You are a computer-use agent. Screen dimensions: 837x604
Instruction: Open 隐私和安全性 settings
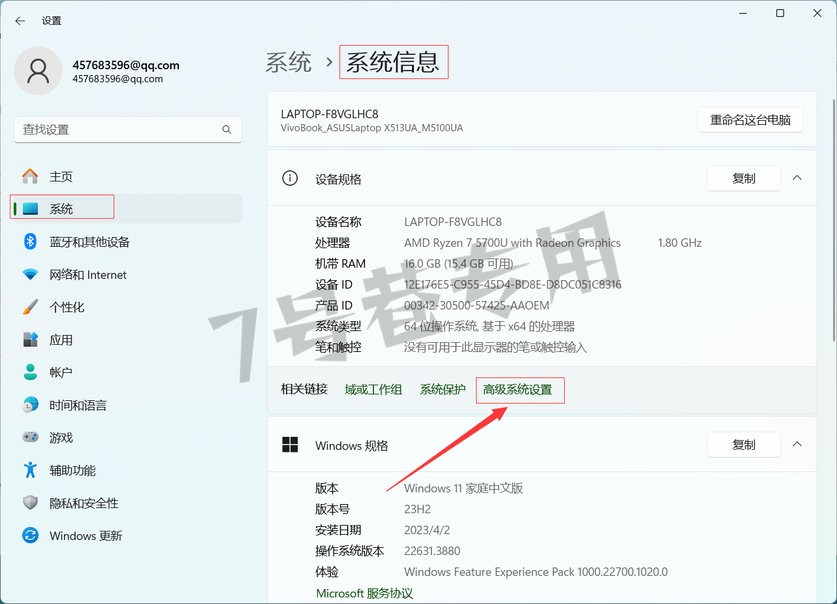(128, 503)
